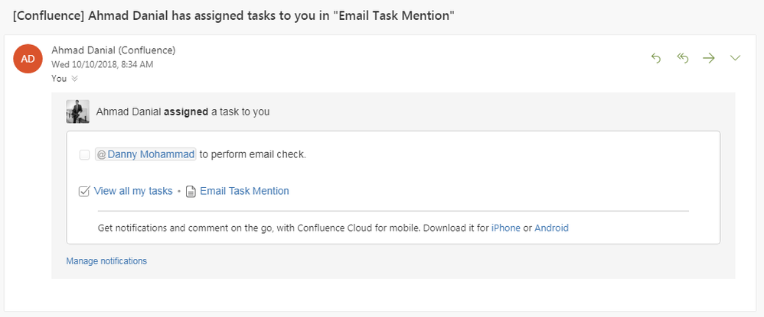Open the iPhone download link
Viewport: 764px width, 317px height.
[x=506, y=228]
